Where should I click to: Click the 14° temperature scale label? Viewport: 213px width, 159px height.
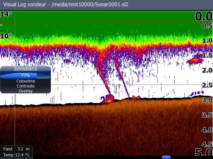coord(6,14)
